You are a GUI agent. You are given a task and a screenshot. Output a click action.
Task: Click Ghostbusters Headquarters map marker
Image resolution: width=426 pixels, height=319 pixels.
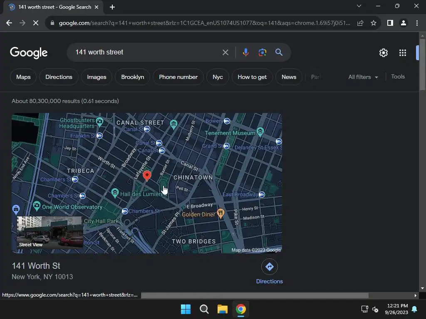[x=100, y=122]
